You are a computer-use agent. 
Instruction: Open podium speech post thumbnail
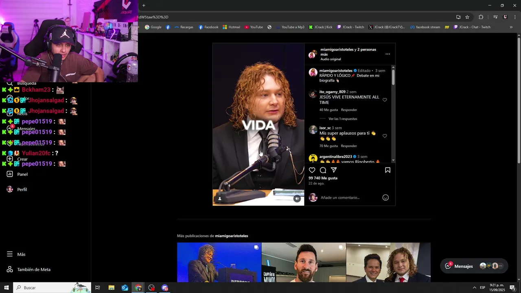click(x=219, y=262)
